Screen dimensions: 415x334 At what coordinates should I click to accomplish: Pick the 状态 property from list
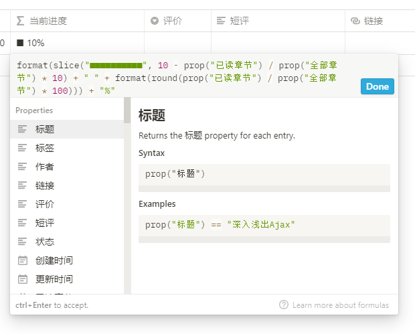pos(45,242)
